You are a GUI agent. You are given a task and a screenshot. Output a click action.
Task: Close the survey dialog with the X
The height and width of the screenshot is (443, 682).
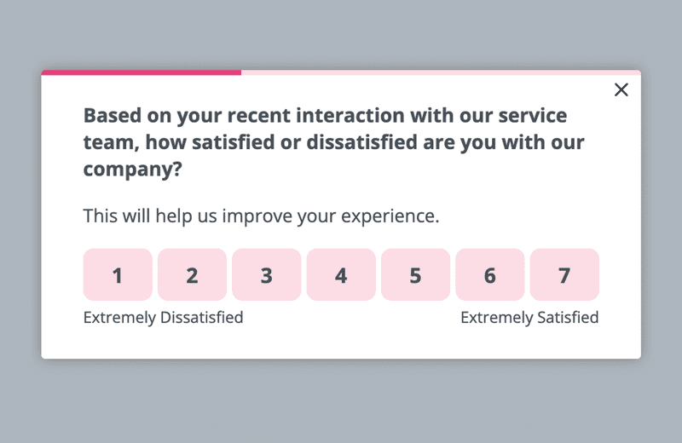coord(621,90)
